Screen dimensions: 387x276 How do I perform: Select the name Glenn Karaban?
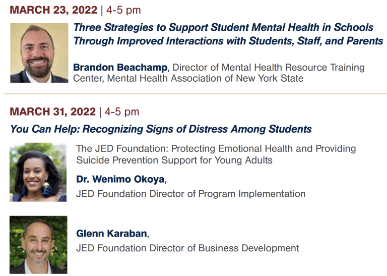pos(111,233)
